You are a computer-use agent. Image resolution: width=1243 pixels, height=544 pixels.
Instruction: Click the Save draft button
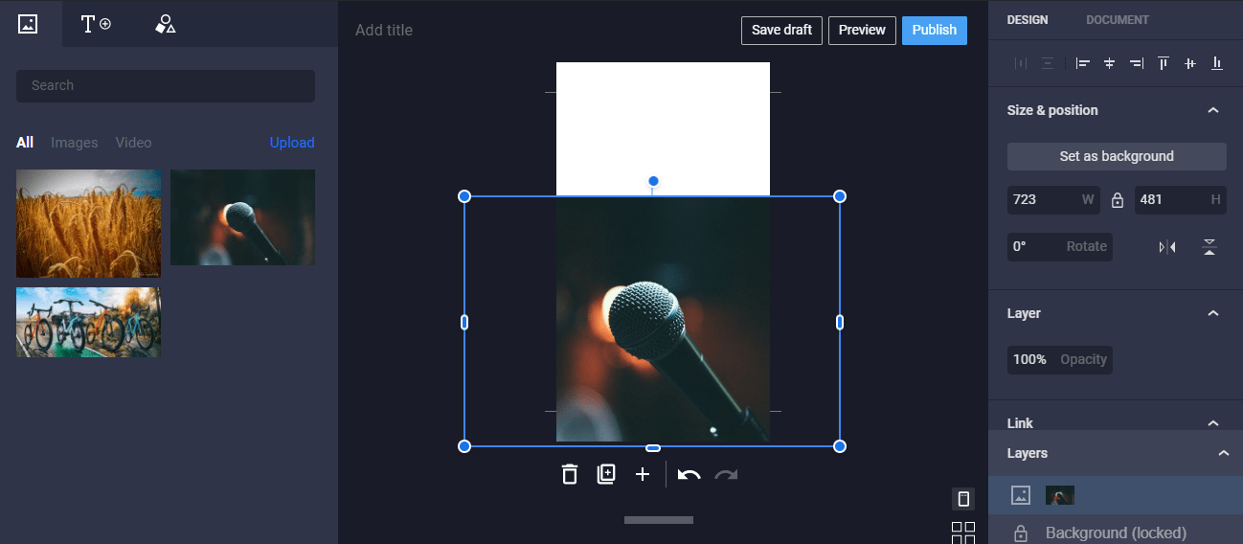pyautogui.click(x=781, y=30)
